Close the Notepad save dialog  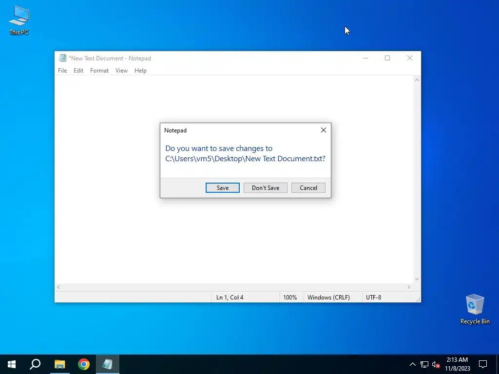click(x=324, y=130)
